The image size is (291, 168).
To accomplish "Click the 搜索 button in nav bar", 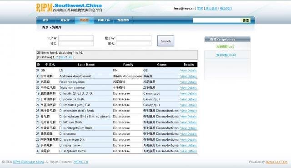I will [x=246, y=20].
